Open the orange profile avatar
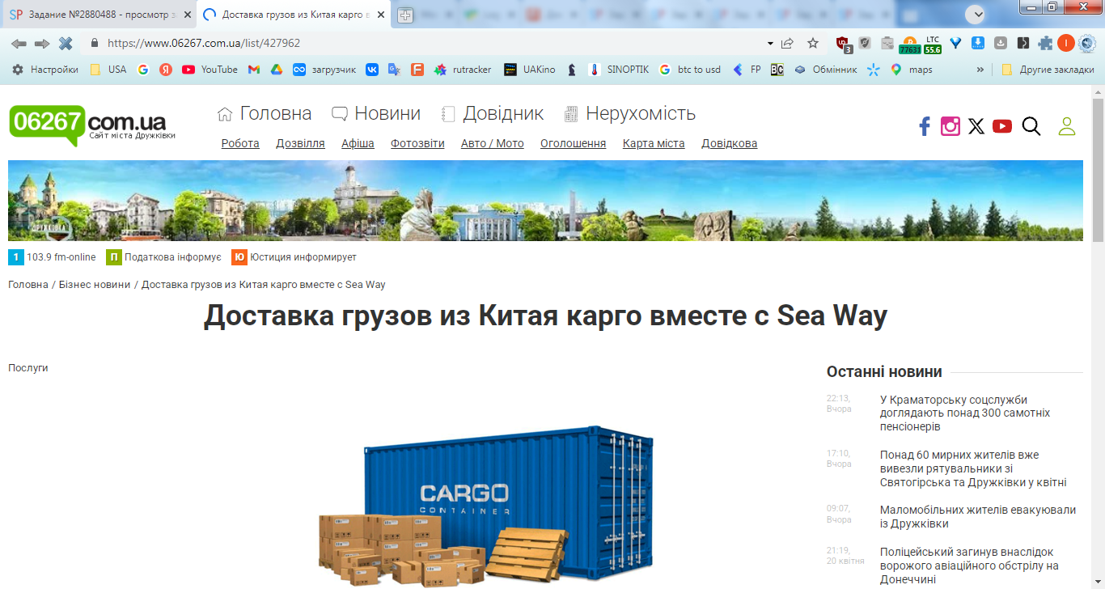 1066,43
